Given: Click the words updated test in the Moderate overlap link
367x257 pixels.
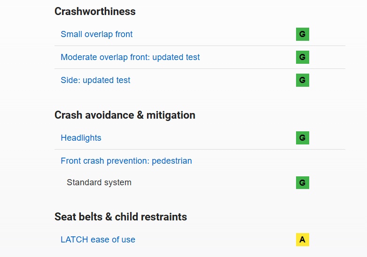Looking at the screenshot, I should pos(176,57).
